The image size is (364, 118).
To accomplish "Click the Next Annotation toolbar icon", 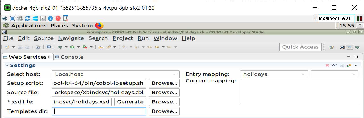I will [124, 47].
